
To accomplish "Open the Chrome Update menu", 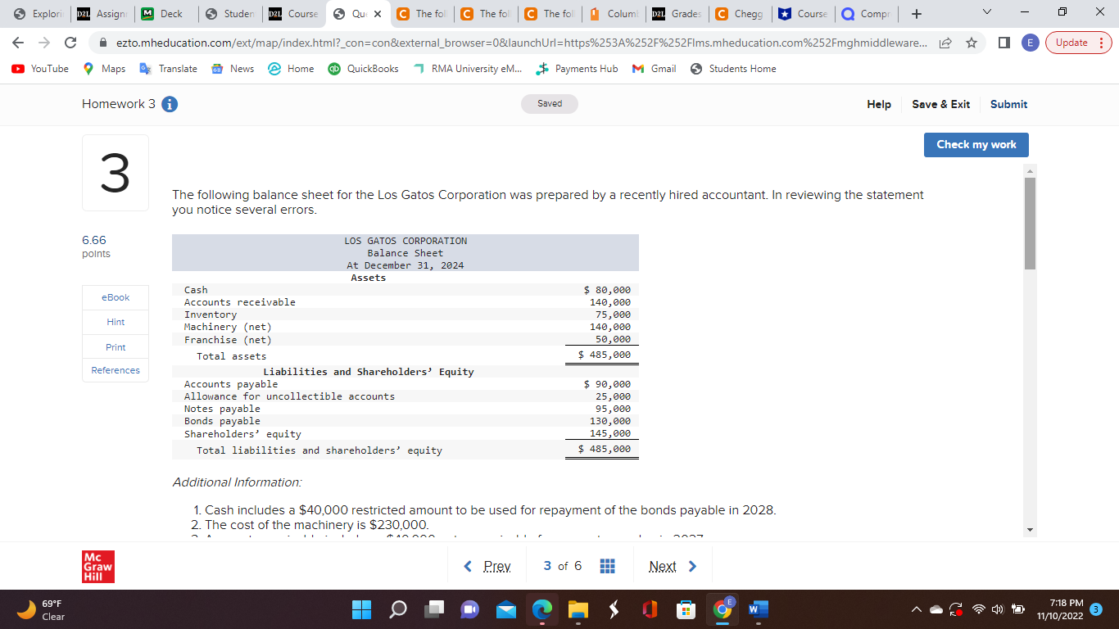I will 1078,43.
